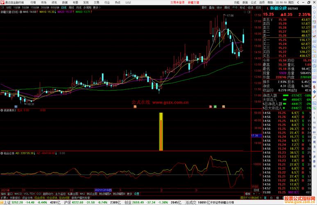The image size is (317, 205).
Task: Click the left arrow icon in right sidebar
Action: [314, 7]
